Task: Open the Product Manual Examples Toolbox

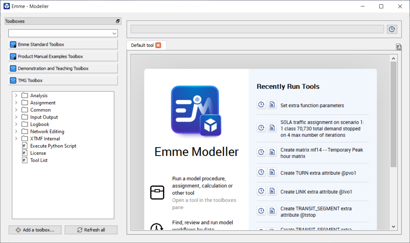Action: coord(63,56)
